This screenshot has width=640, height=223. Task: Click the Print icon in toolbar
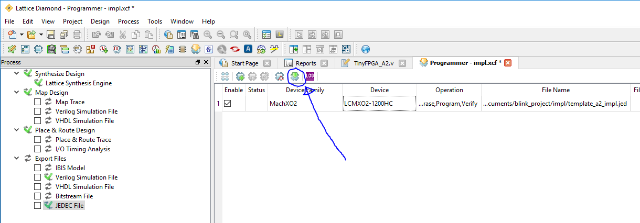click(77, 35)
